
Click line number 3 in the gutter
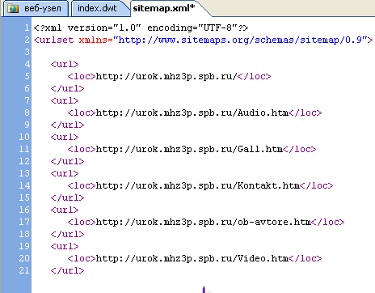(x=27, y=52)
